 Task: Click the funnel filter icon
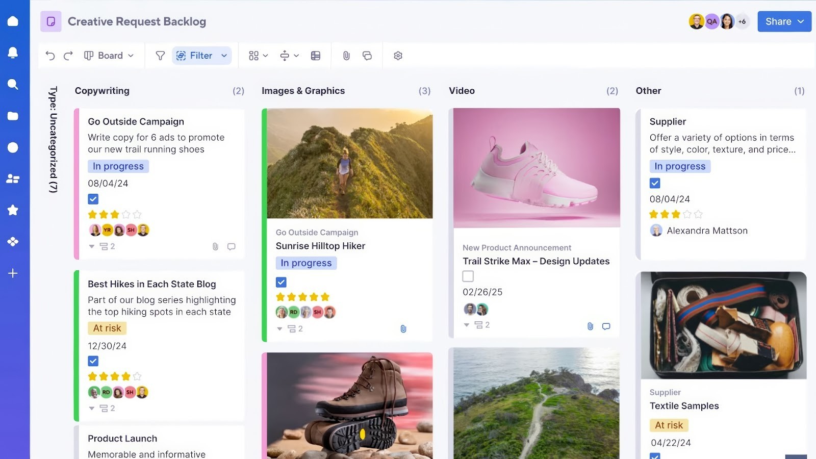pos(160,56)
